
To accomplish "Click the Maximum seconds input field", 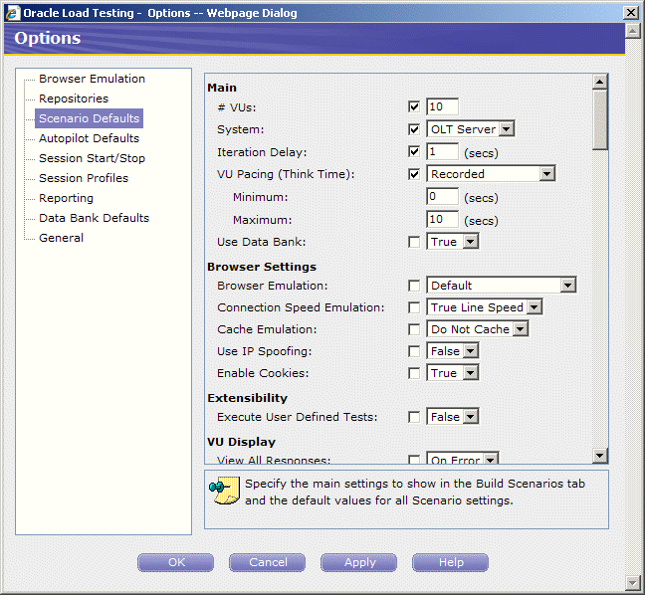I will pyautogui.click(x=442, y=219).
